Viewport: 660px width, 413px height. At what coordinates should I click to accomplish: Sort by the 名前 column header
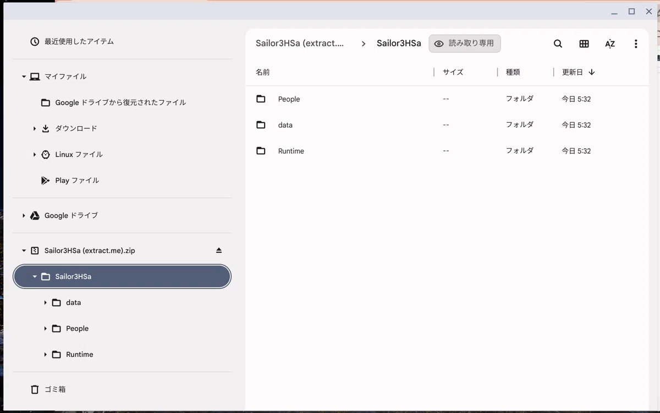[263, 72]
